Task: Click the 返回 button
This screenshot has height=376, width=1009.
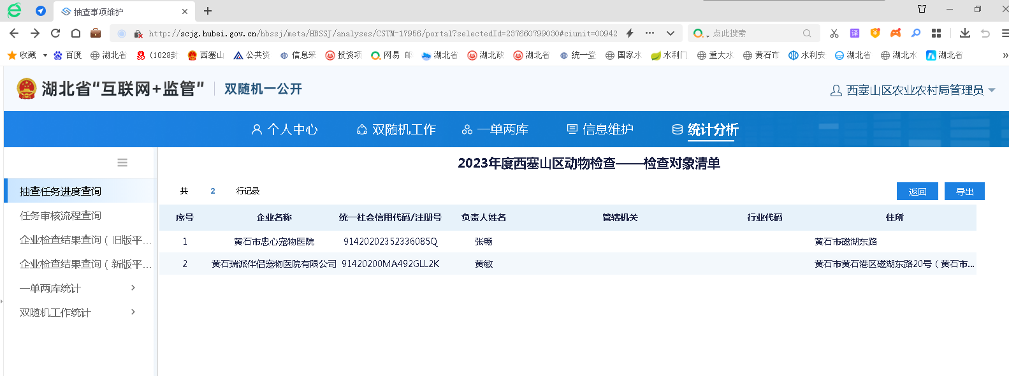Action: tap(917, 191)
